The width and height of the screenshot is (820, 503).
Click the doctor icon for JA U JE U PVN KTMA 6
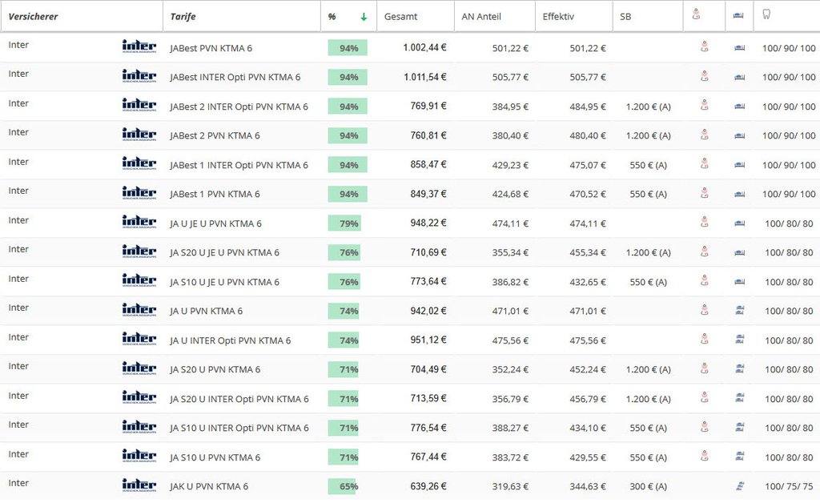[x=704, y=223]
